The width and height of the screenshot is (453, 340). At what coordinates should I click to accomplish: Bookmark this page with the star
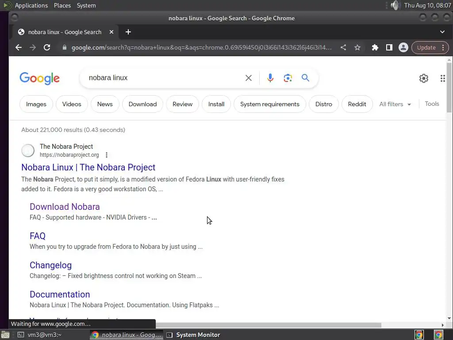click(x=357, y=47)
